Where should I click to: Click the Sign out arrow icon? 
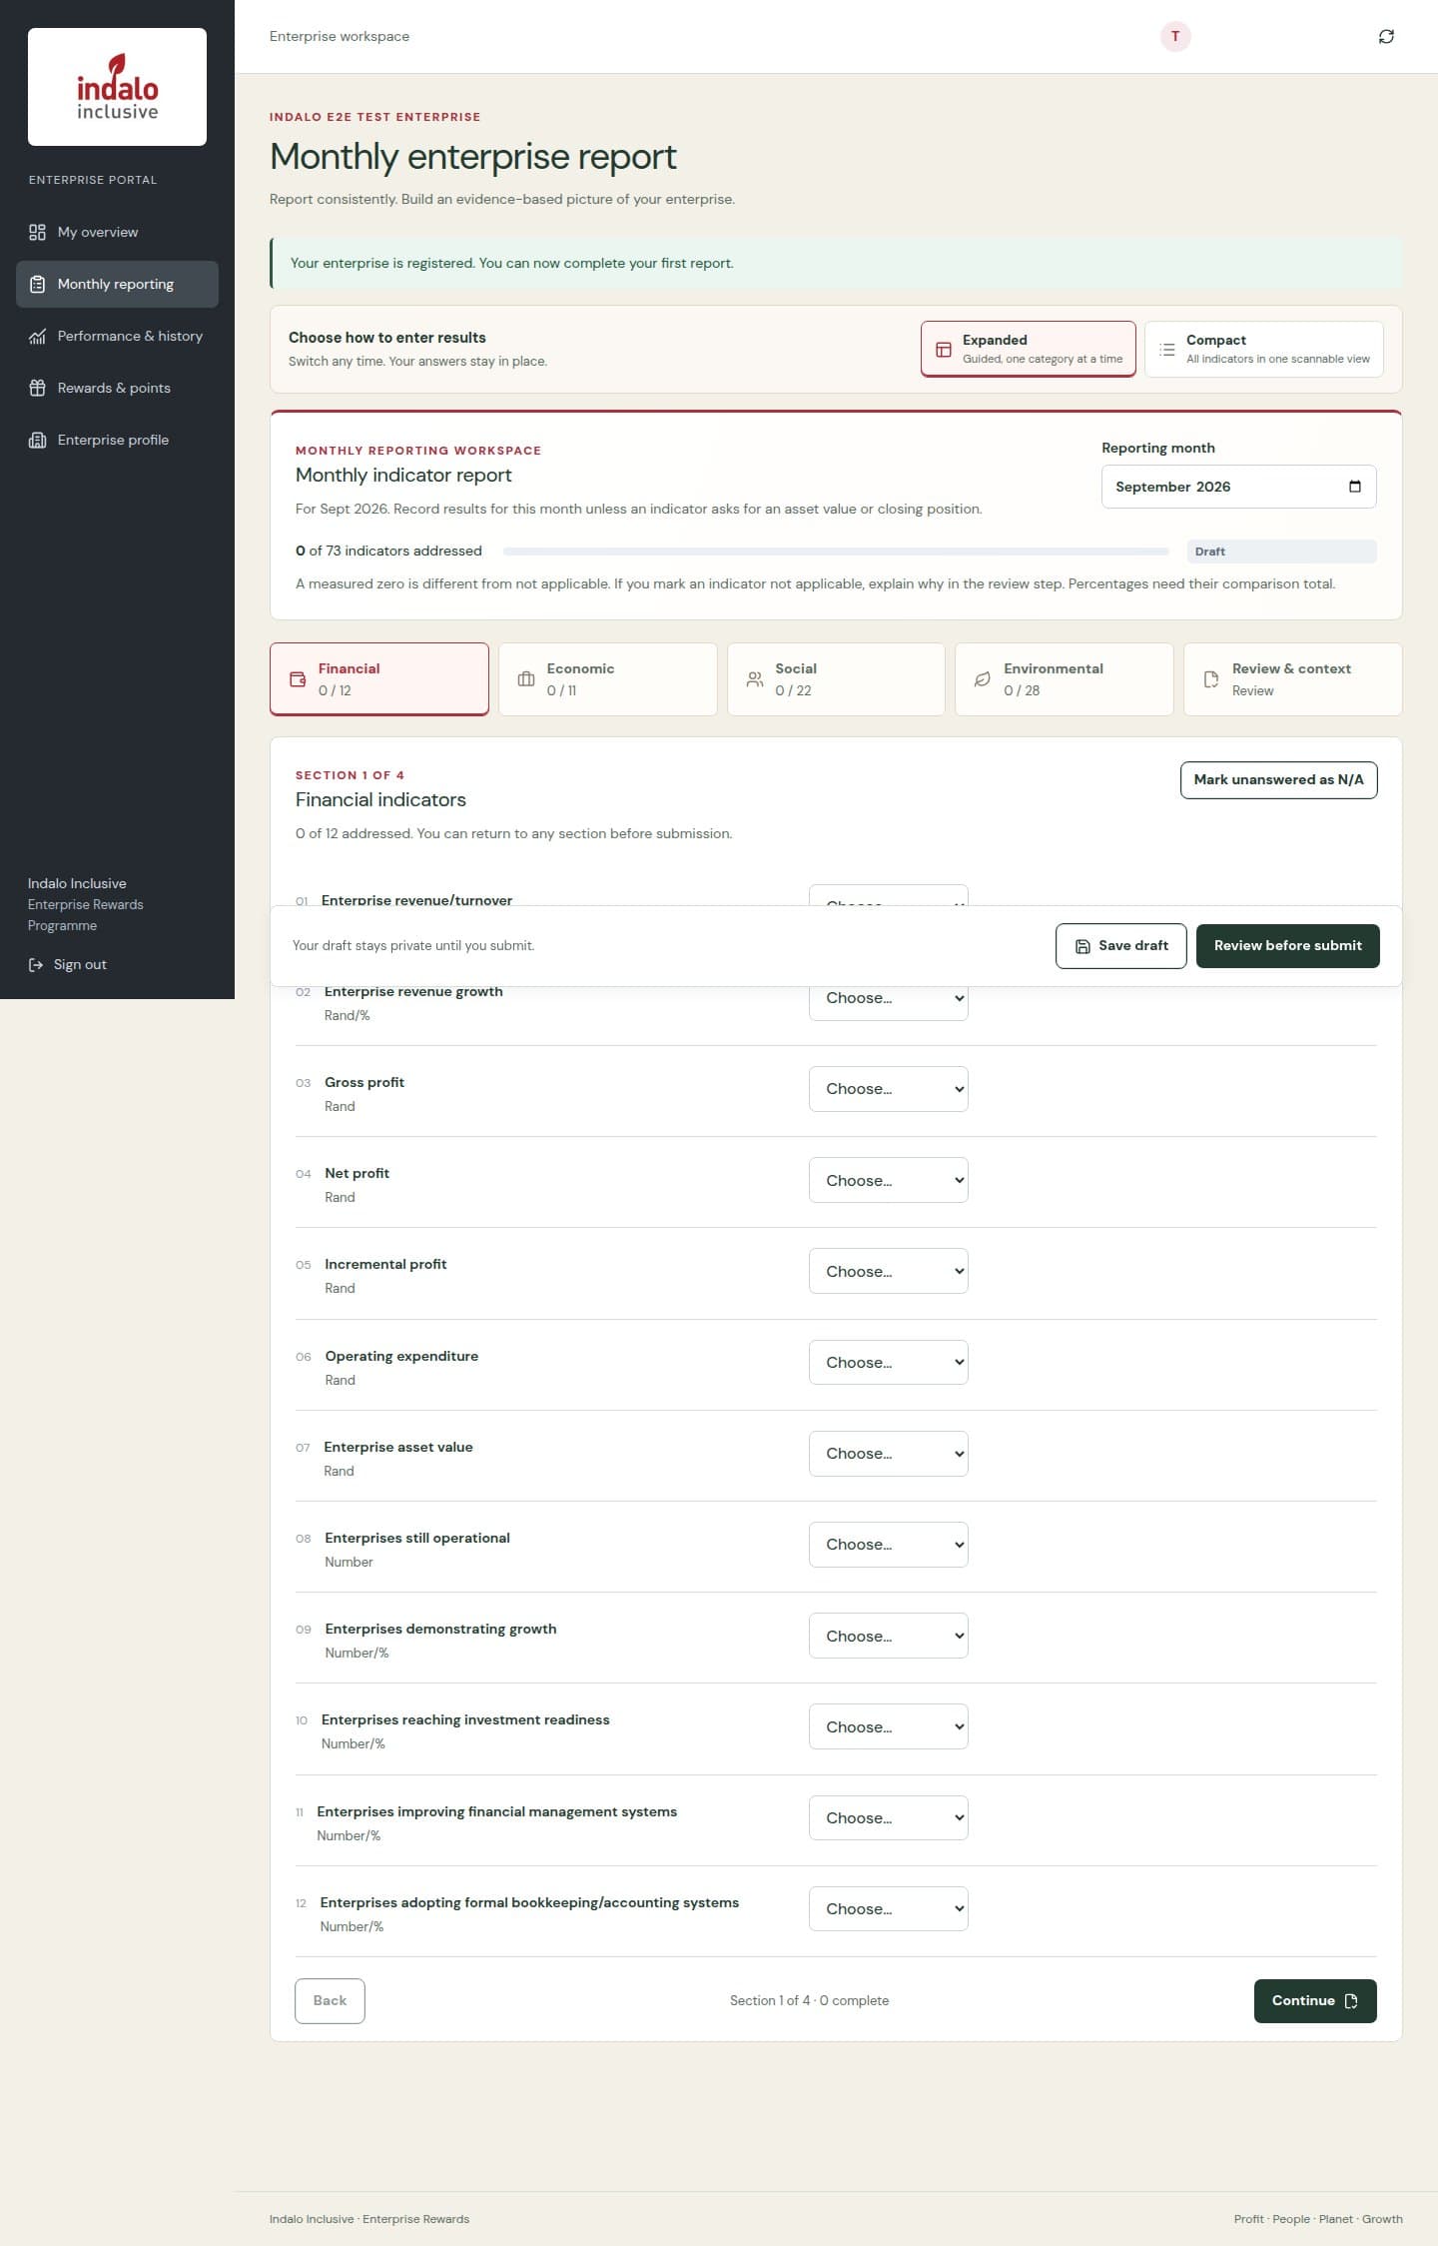(36, 964)
